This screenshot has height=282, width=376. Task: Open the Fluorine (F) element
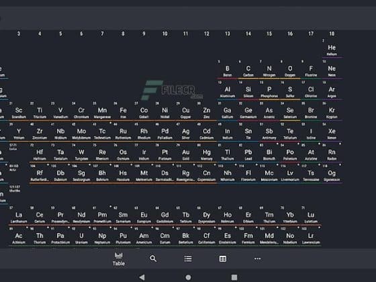click(x=311, y=70)
